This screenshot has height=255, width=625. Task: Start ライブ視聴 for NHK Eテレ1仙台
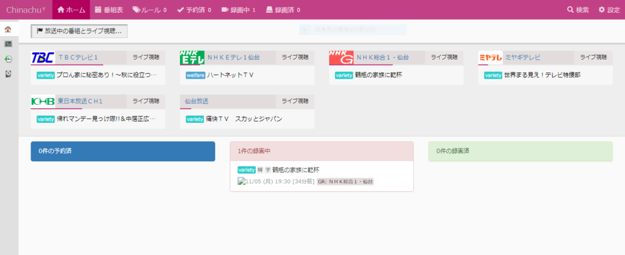click(x=295, y=58)
